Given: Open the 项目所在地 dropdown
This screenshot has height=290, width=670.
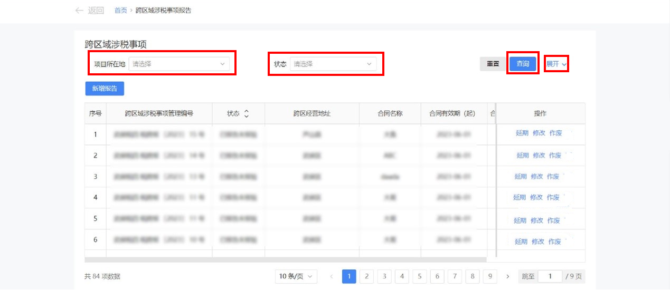Looking at the screenshot, I should (x=179, y=64).
